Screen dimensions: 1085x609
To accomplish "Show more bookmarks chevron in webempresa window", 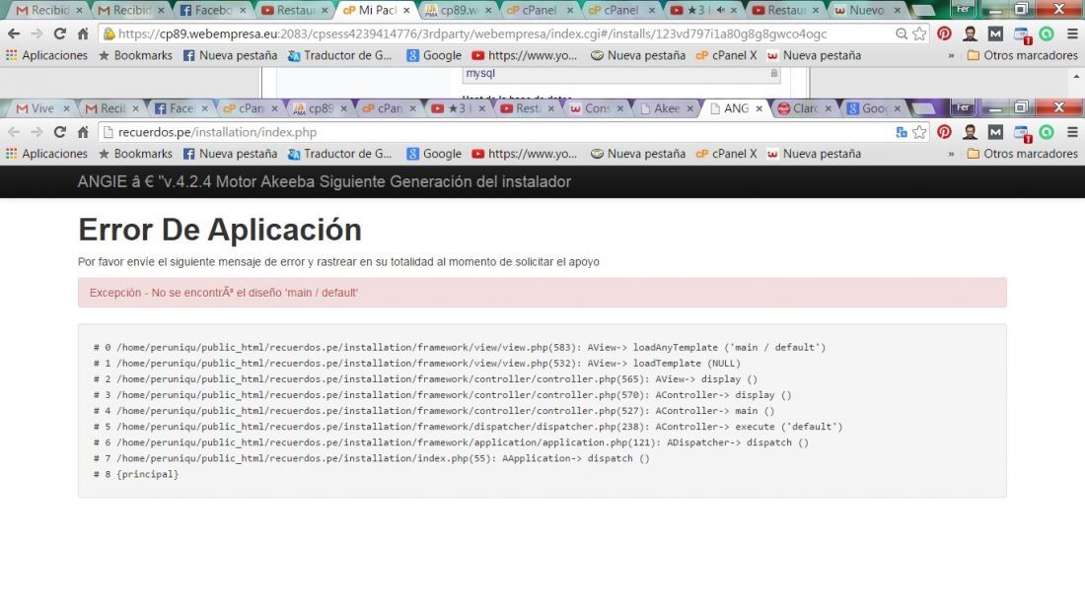I will coord(951,55).
